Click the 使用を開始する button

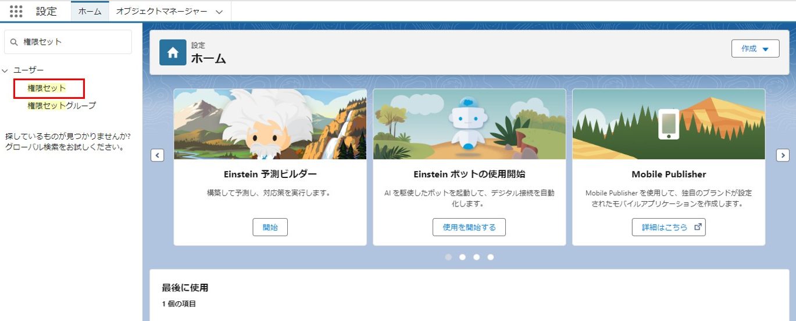(x=469, y=227)
